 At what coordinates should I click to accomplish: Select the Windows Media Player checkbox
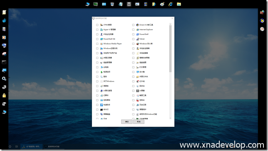click(x=97, y=44)
